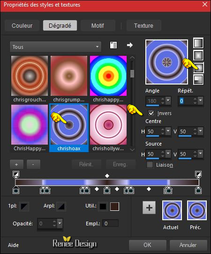Select the linear gradient style icon

tap(198, 43)
